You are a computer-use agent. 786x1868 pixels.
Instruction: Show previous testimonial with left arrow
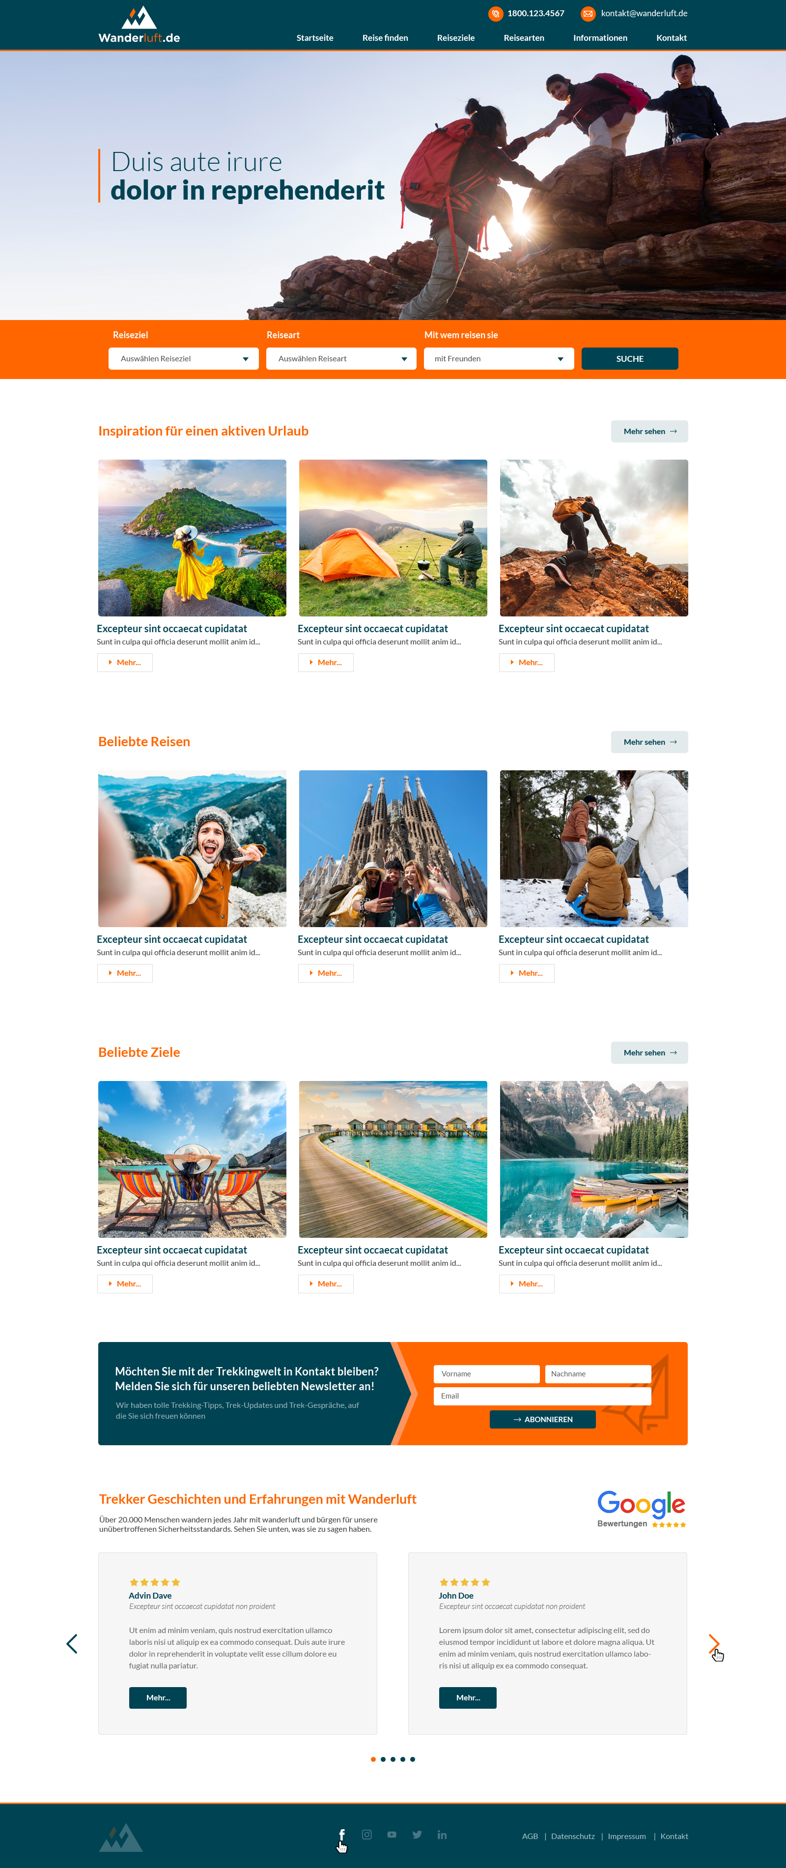72,1643
